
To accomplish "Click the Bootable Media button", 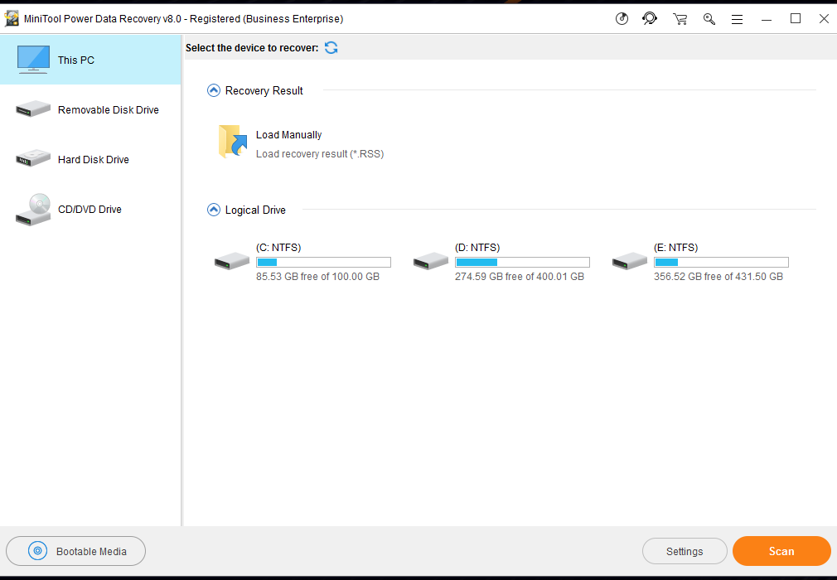I will tap(75, 551).
